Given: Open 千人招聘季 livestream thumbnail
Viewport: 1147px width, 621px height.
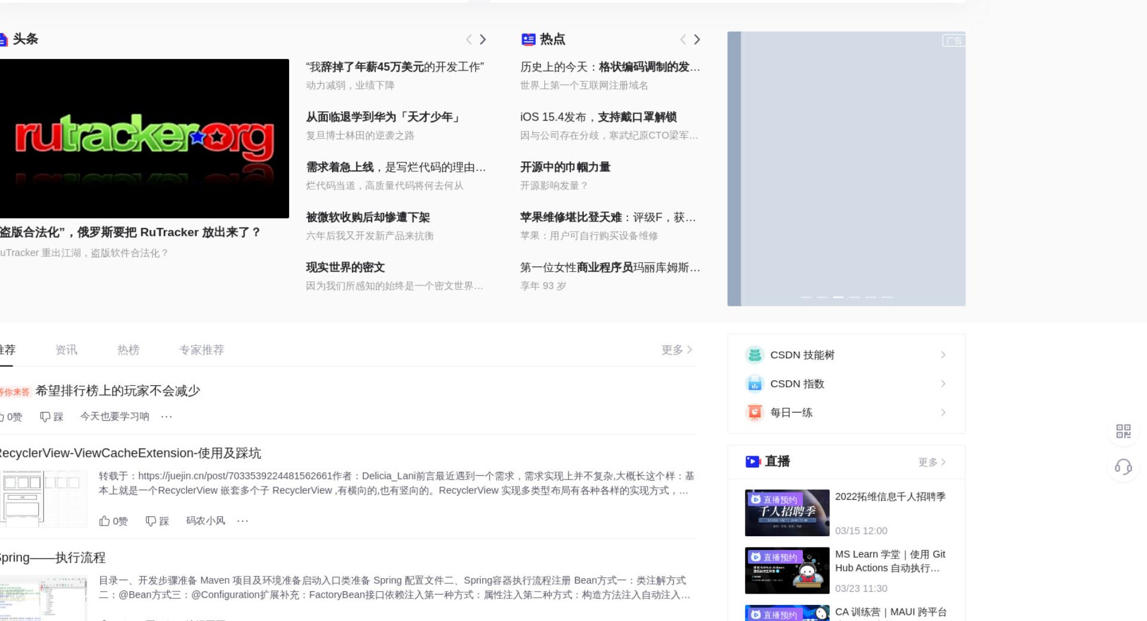Looking at the screenshot, I should [x=787, y=513].
